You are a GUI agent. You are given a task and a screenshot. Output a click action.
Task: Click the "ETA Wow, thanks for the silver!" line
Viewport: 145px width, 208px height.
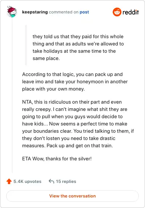pyautogui.click(x=57, y=159)
